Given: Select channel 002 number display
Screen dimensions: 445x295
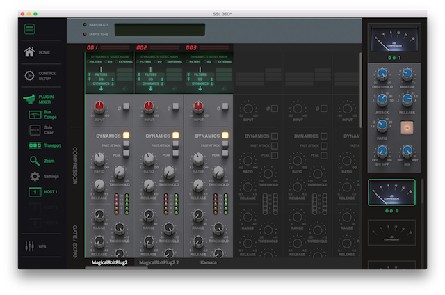Looking at the screenshot, I should tap(142, 48).
